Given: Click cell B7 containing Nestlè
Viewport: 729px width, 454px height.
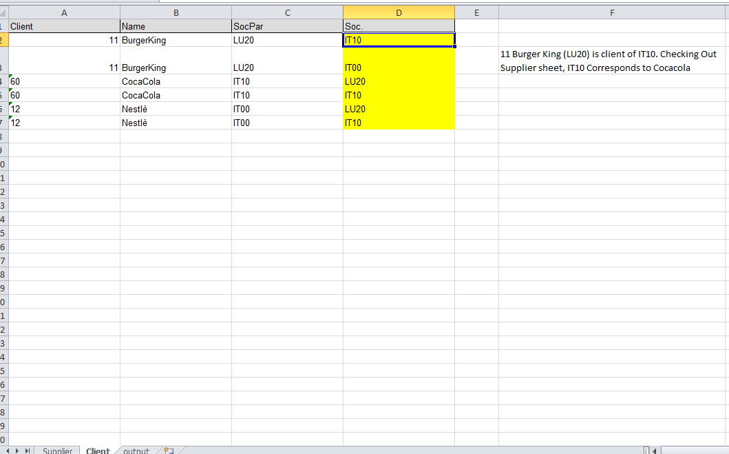Looking at the screenshot, I should [x=176, y=123].
